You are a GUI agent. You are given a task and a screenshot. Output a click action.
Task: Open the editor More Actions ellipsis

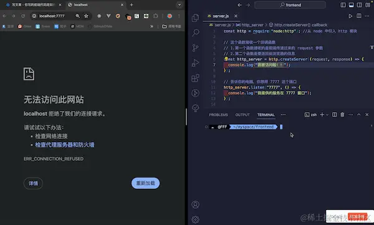(x=367, y=16)
